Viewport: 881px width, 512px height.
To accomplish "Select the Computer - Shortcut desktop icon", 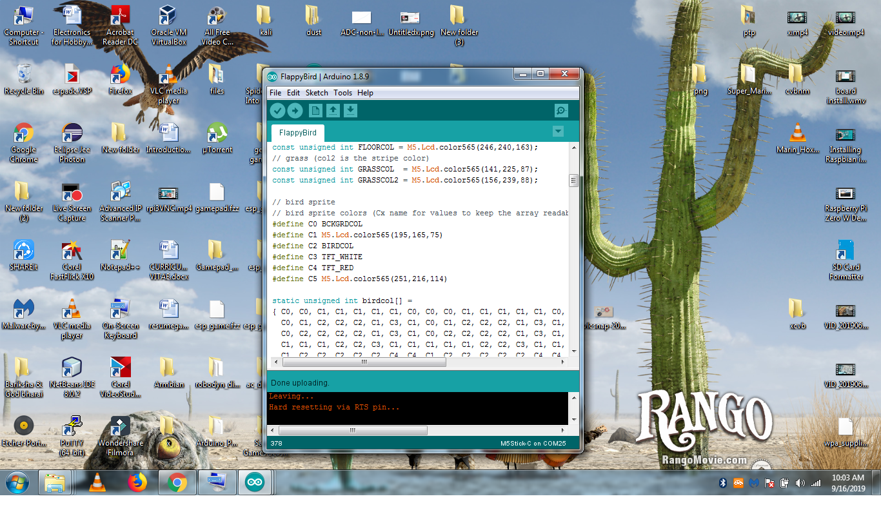I will point(24,25).
